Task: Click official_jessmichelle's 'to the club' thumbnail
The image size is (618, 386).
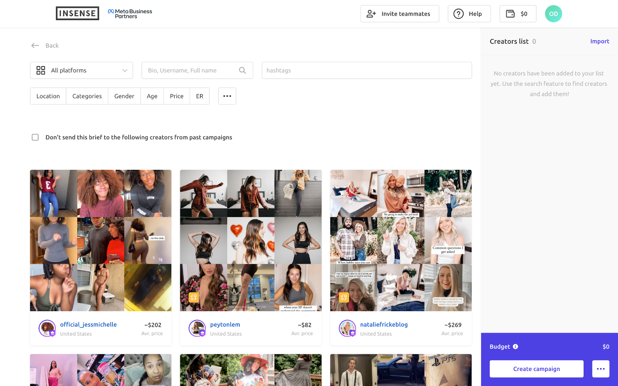Action: pyautogui.click(x=148, y=240)
